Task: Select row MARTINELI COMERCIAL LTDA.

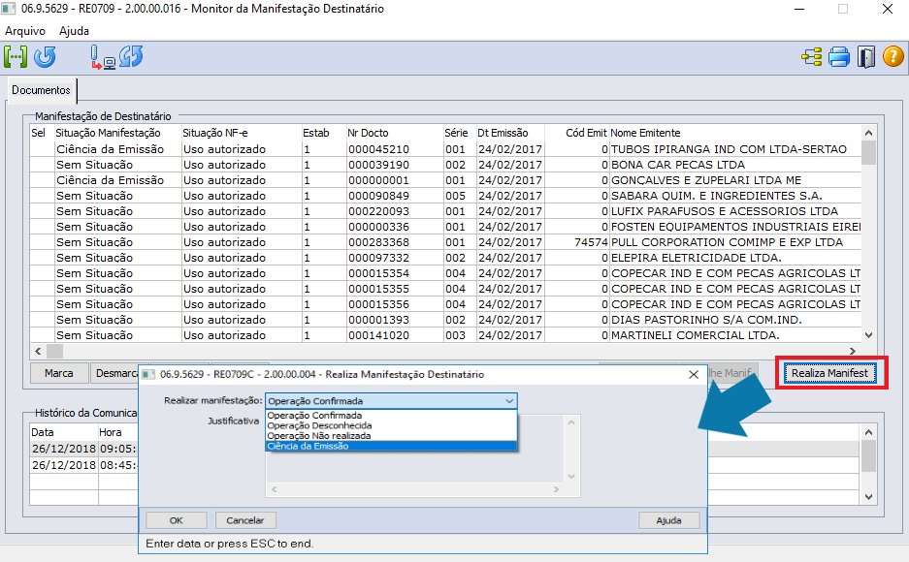Action: (445, 335)
